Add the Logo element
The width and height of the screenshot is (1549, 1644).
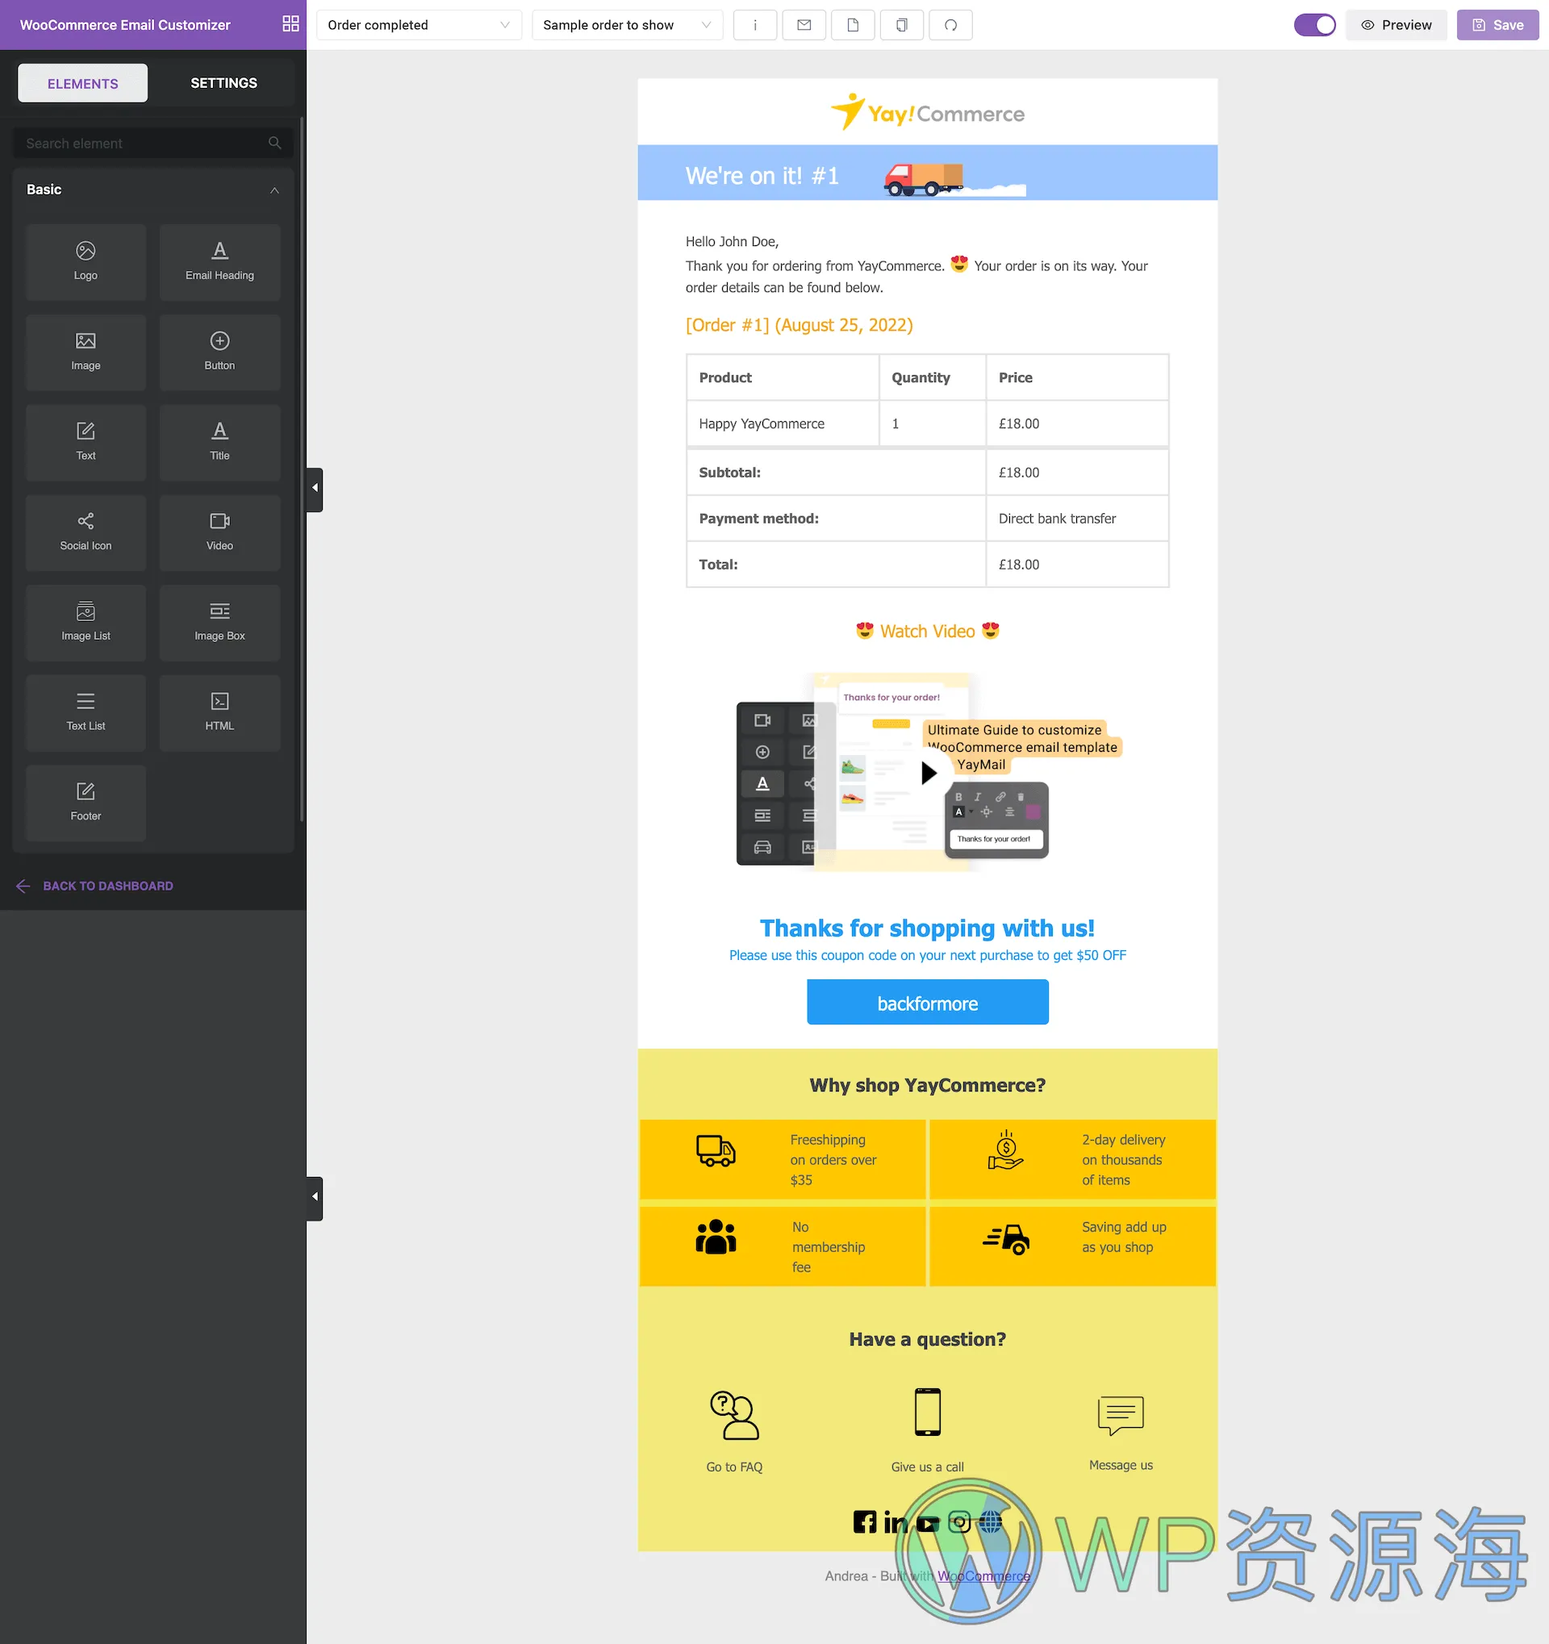tap(86, 261)
